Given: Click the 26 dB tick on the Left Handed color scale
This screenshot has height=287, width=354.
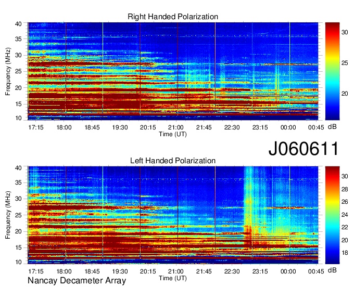Looking at the screenshot, I should (345, 202).
